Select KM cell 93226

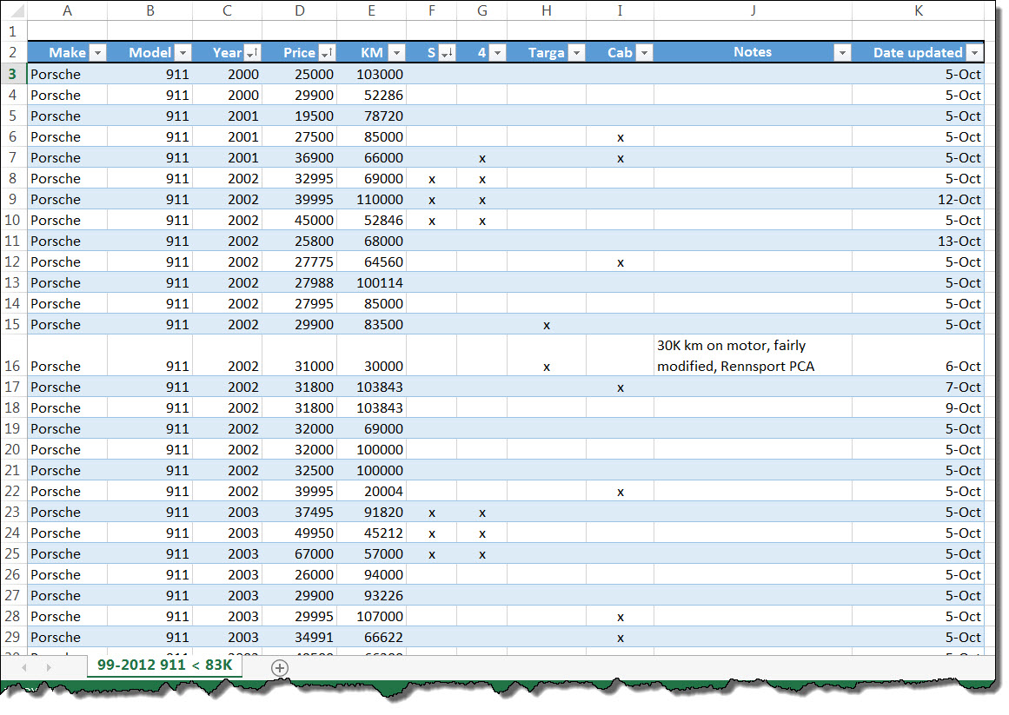(x=371, y=595)
